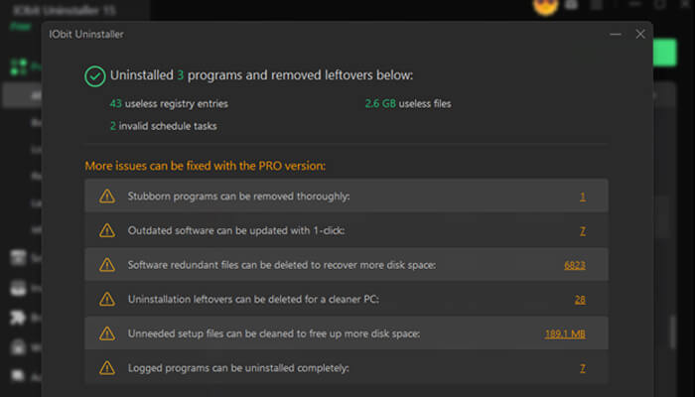Click "Stubborn programs can be removed thoroughly" text

(x=239, y=197)
